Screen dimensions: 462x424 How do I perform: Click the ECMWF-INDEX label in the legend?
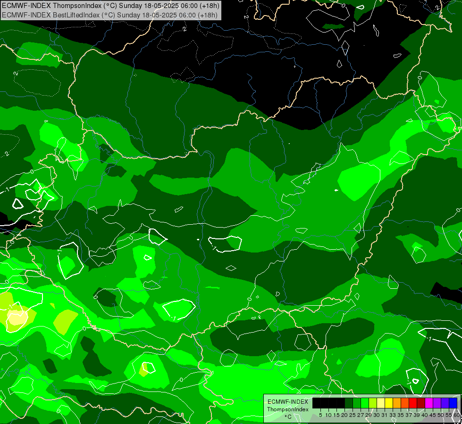pos(288,402)
